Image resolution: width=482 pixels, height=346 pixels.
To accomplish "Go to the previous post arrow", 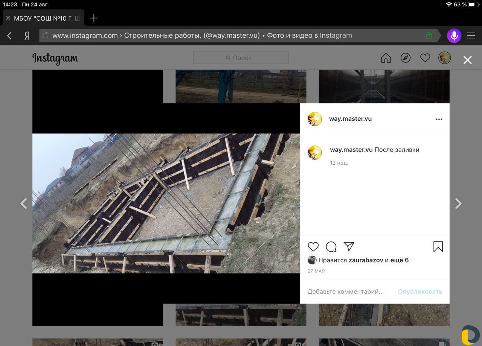I will point(24,203).
